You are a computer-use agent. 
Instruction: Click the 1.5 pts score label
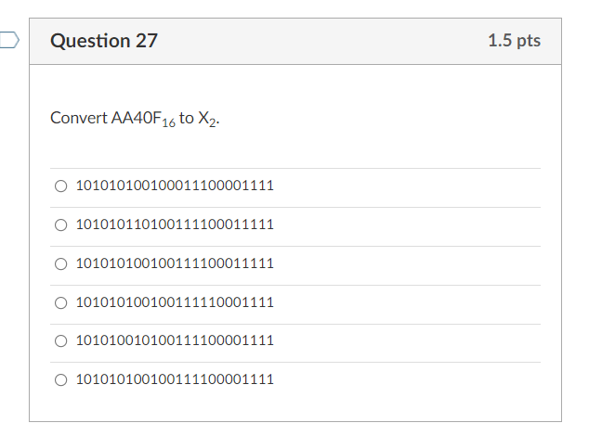[514, 41]
